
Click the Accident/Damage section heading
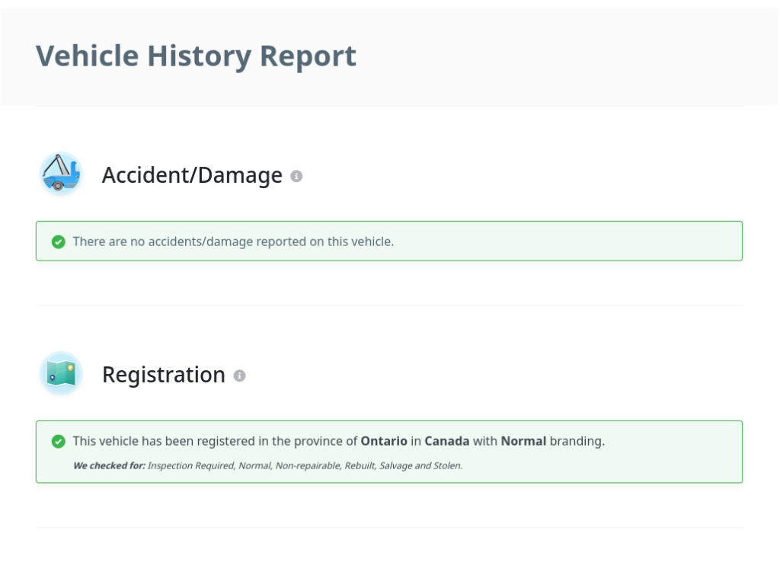point(192,175)
